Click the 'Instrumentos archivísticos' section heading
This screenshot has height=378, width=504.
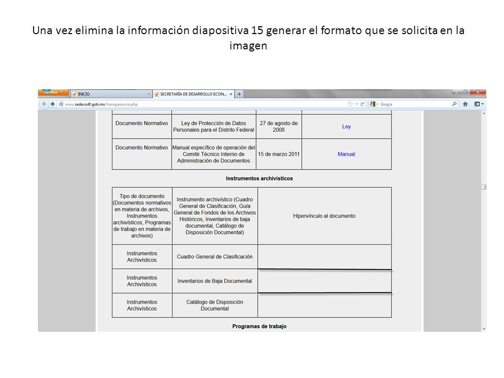pyautogui.click(x=259, y=178)
